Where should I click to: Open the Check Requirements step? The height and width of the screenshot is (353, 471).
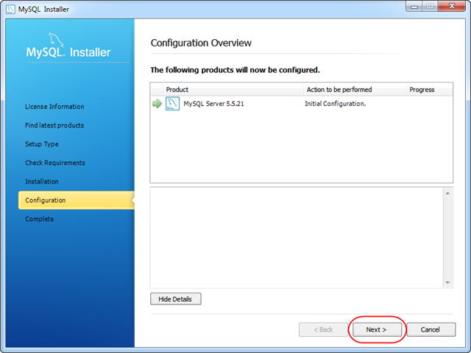pos(55,163)
